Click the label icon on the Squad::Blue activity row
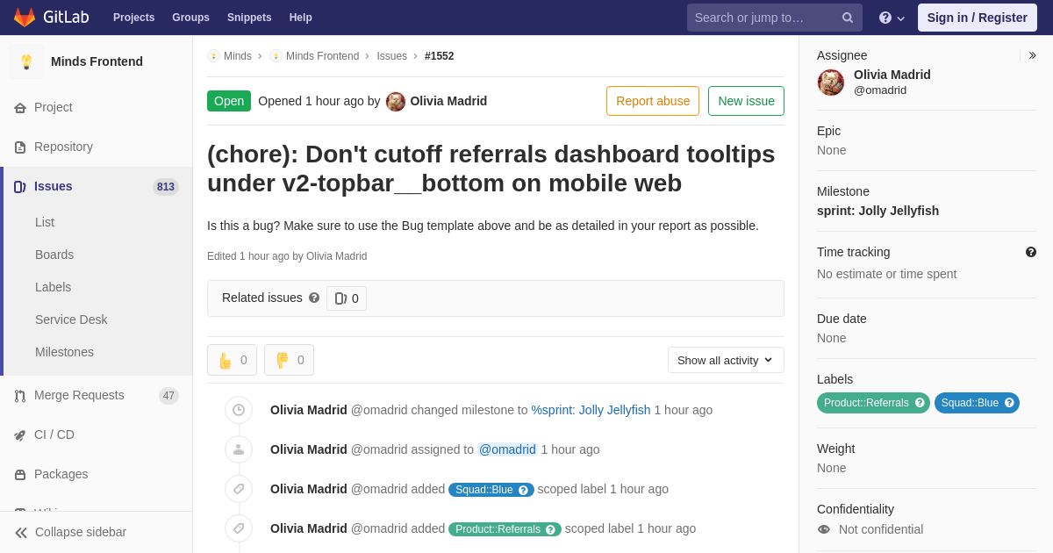 (x=239, y=489)
